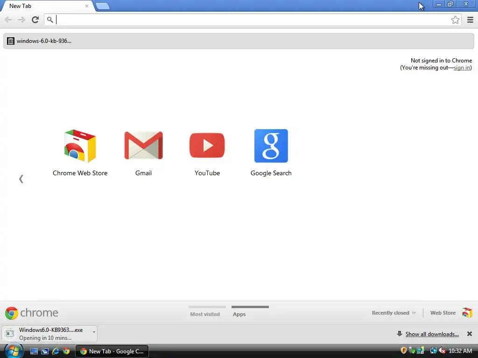Open the Windows6.0-KB9363 download item

[x=46, y=334]
